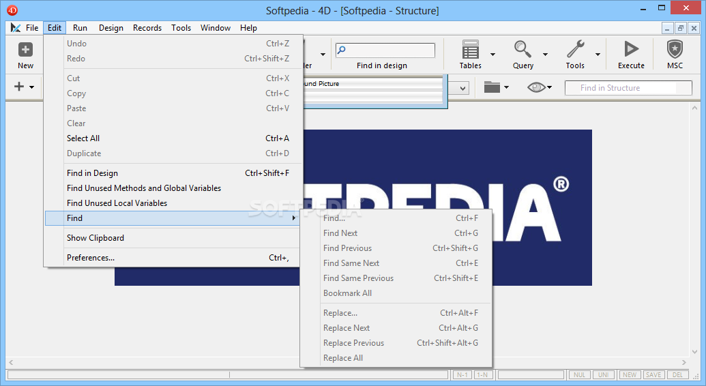This screenshot has height=386, width=706.
Task: Expand the Tools dropdown arrow
Action: point(598,55)
